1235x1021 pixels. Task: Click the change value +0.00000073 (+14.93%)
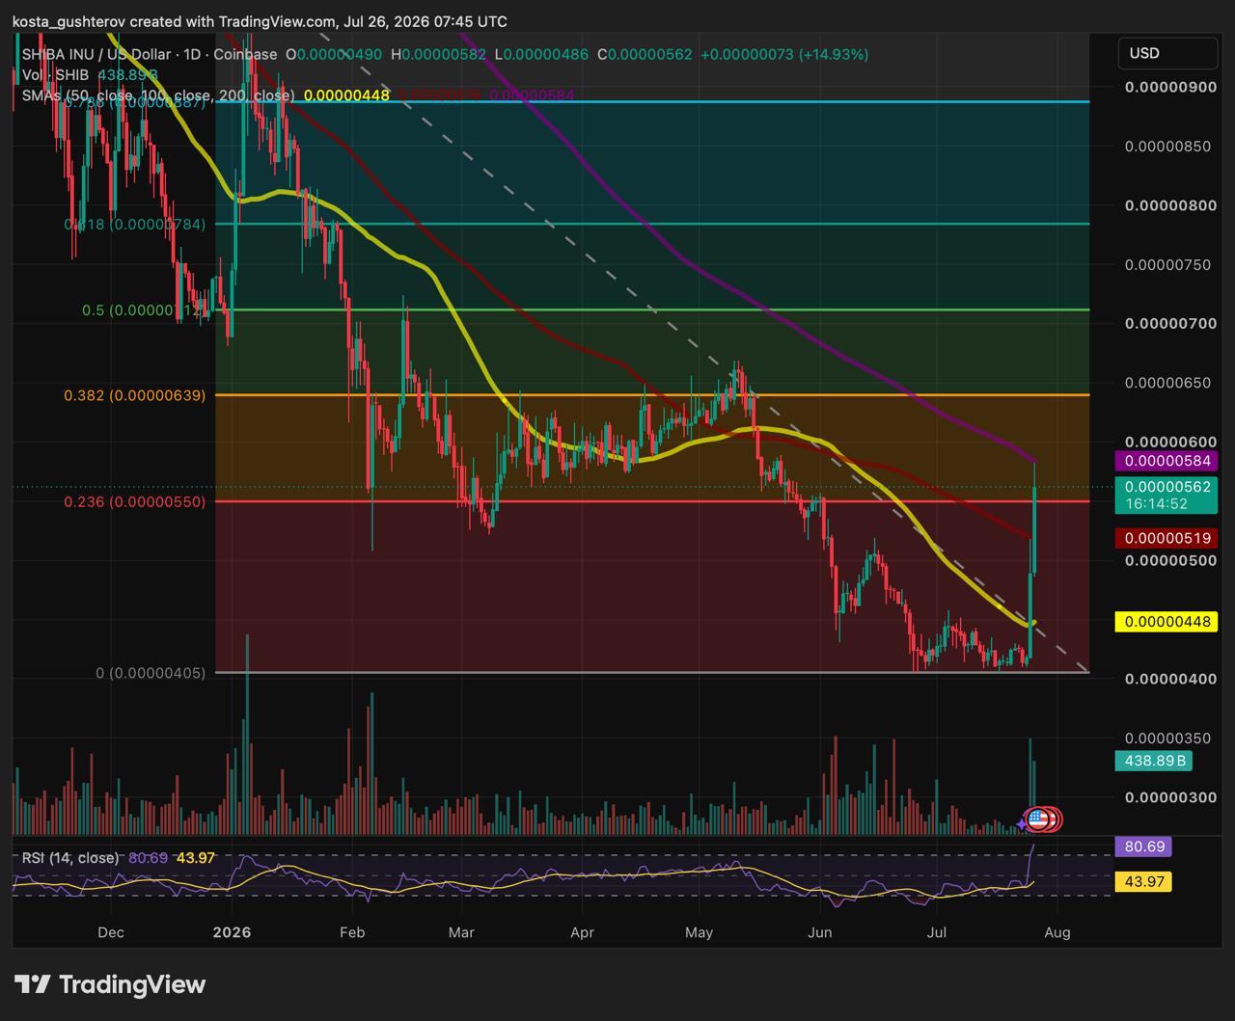click(784, 55)
